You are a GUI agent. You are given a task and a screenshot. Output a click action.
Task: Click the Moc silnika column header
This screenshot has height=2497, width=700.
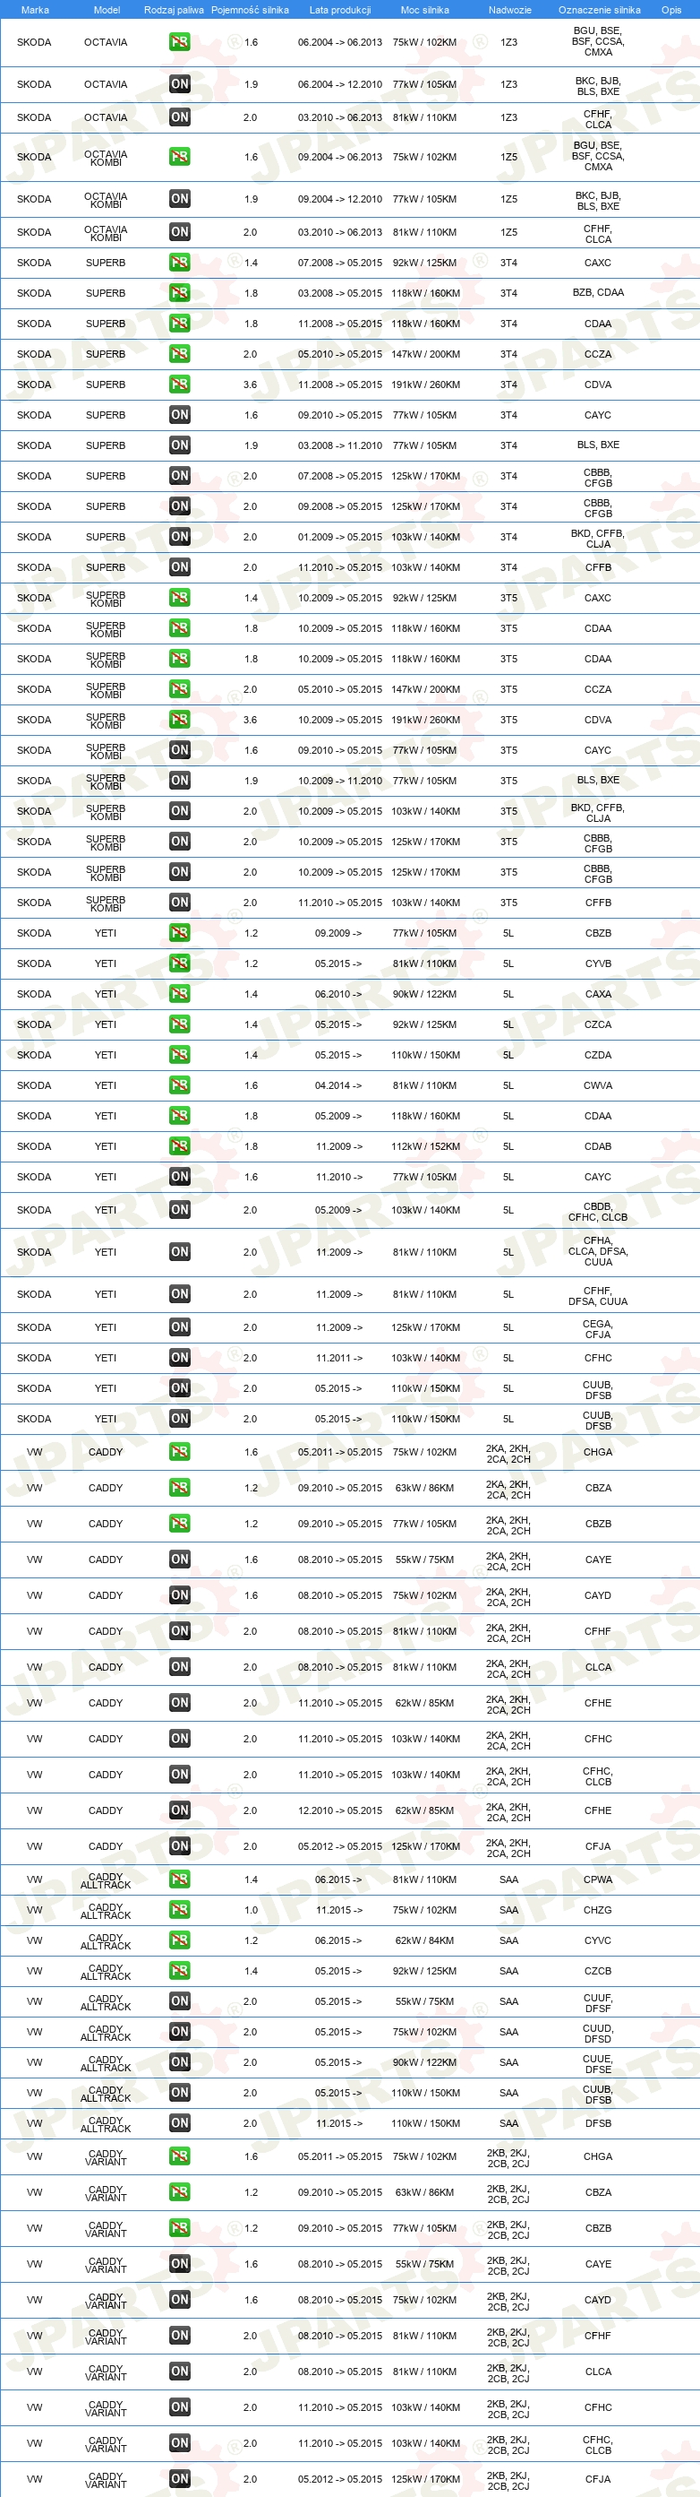(424, 10)
